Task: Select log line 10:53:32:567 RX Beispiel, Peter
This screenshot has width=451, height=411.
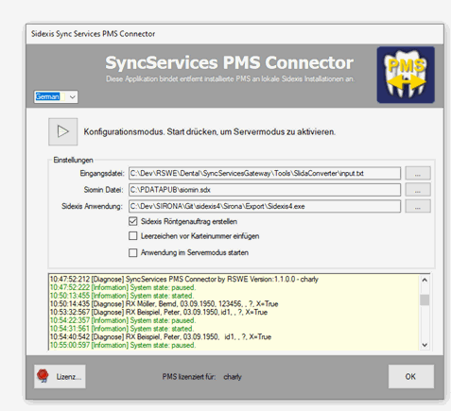Action: pyautogui.click(x=159, y=312)
